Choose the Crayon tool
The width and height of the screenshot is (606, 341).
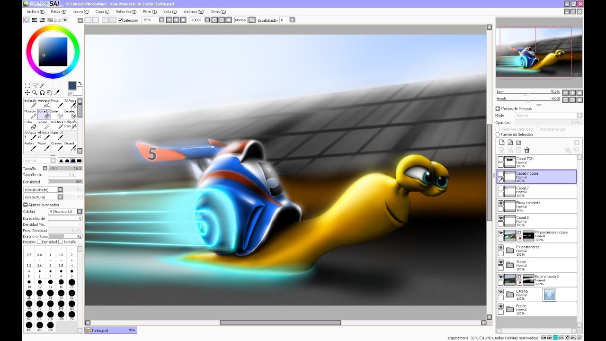click(x=57, y=146)
